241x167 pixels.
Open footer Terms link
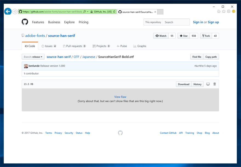point(48,133)
